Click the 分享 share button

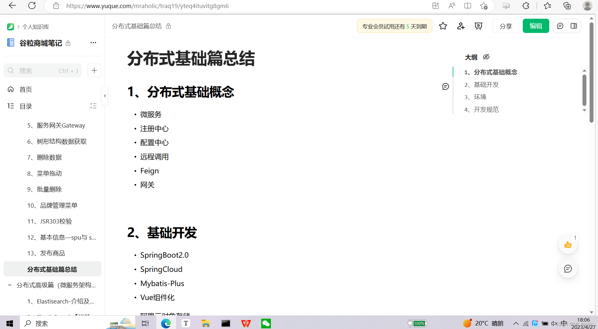[506, 26]
